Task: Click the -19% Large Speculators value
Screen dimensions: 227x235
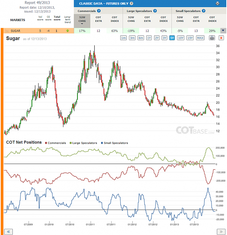Action: click(x=131, y=31)
